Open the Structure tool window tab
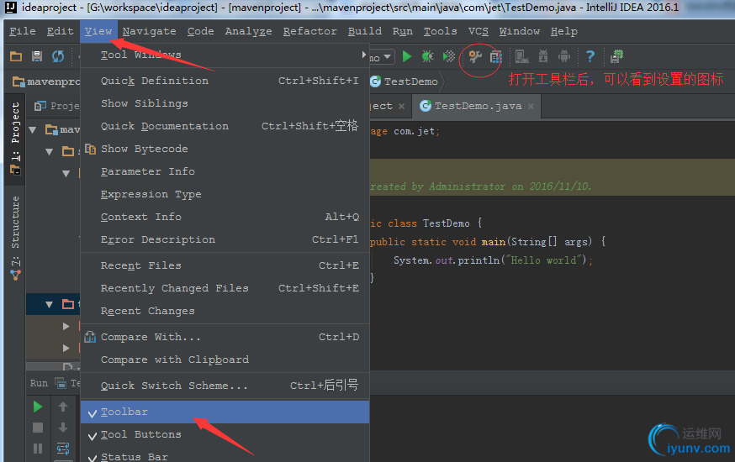This screenshot has width=735, height=462. tap(15, 238)
